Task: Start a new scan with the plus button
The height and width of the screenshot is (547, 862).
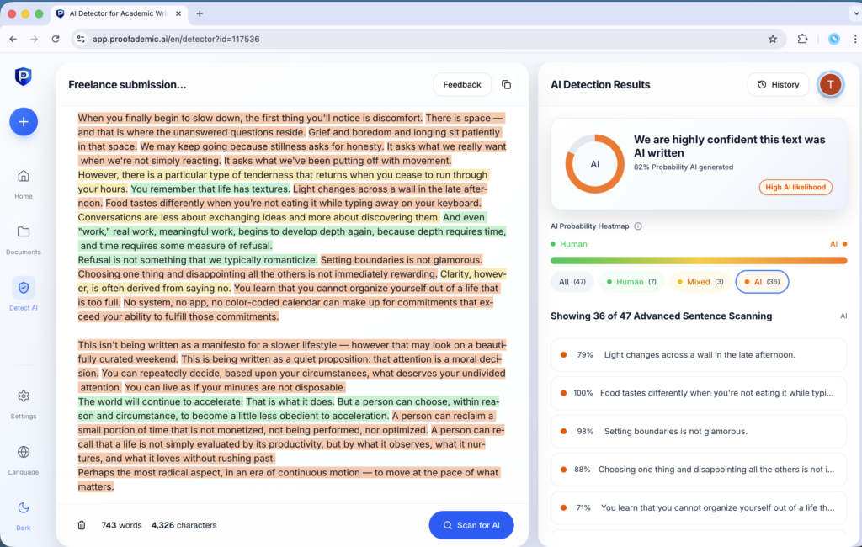Action: (x=23, y=121)
